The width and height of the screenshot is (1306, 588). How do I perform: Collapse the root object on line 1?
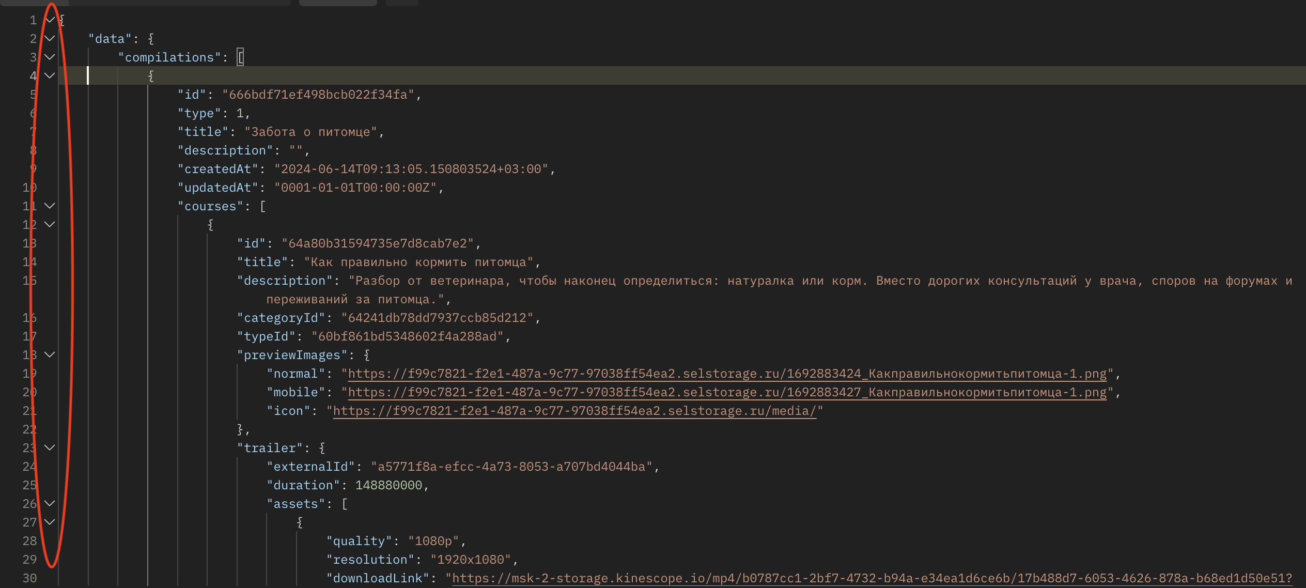pos(50,20)
